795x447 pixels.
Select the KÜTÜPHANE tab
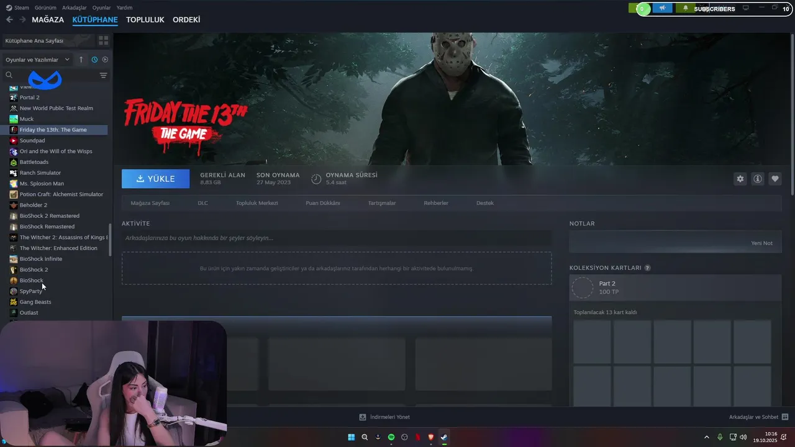(95, 20)
